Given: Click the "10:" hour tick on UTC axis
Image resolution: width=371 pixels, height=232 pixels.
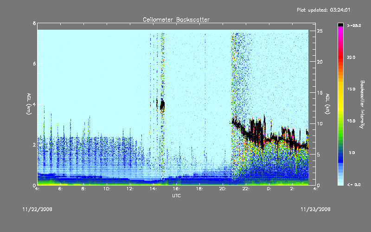Looking at the screenshot, I should 107,189.
